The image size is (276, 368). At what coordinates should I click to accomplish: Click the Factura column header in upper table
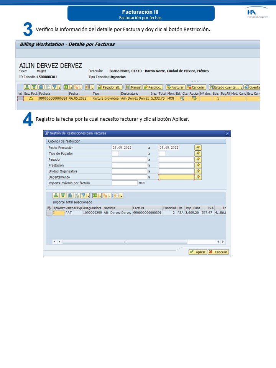pyautogui.click(x=53, y=93)
